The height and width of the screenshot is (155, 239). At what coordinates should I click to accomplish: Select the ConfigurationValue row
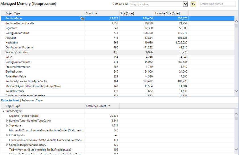pyautogui.click(x=118, y=33)
